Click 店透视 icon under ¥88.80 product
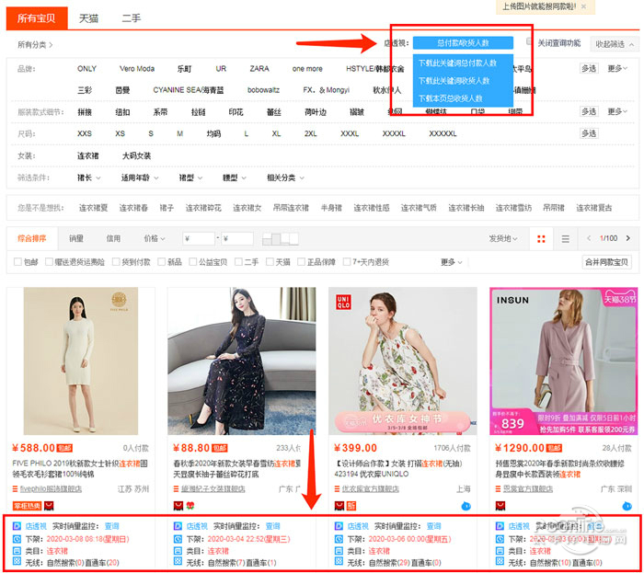 pyautogui.click(x=178, y=526)
